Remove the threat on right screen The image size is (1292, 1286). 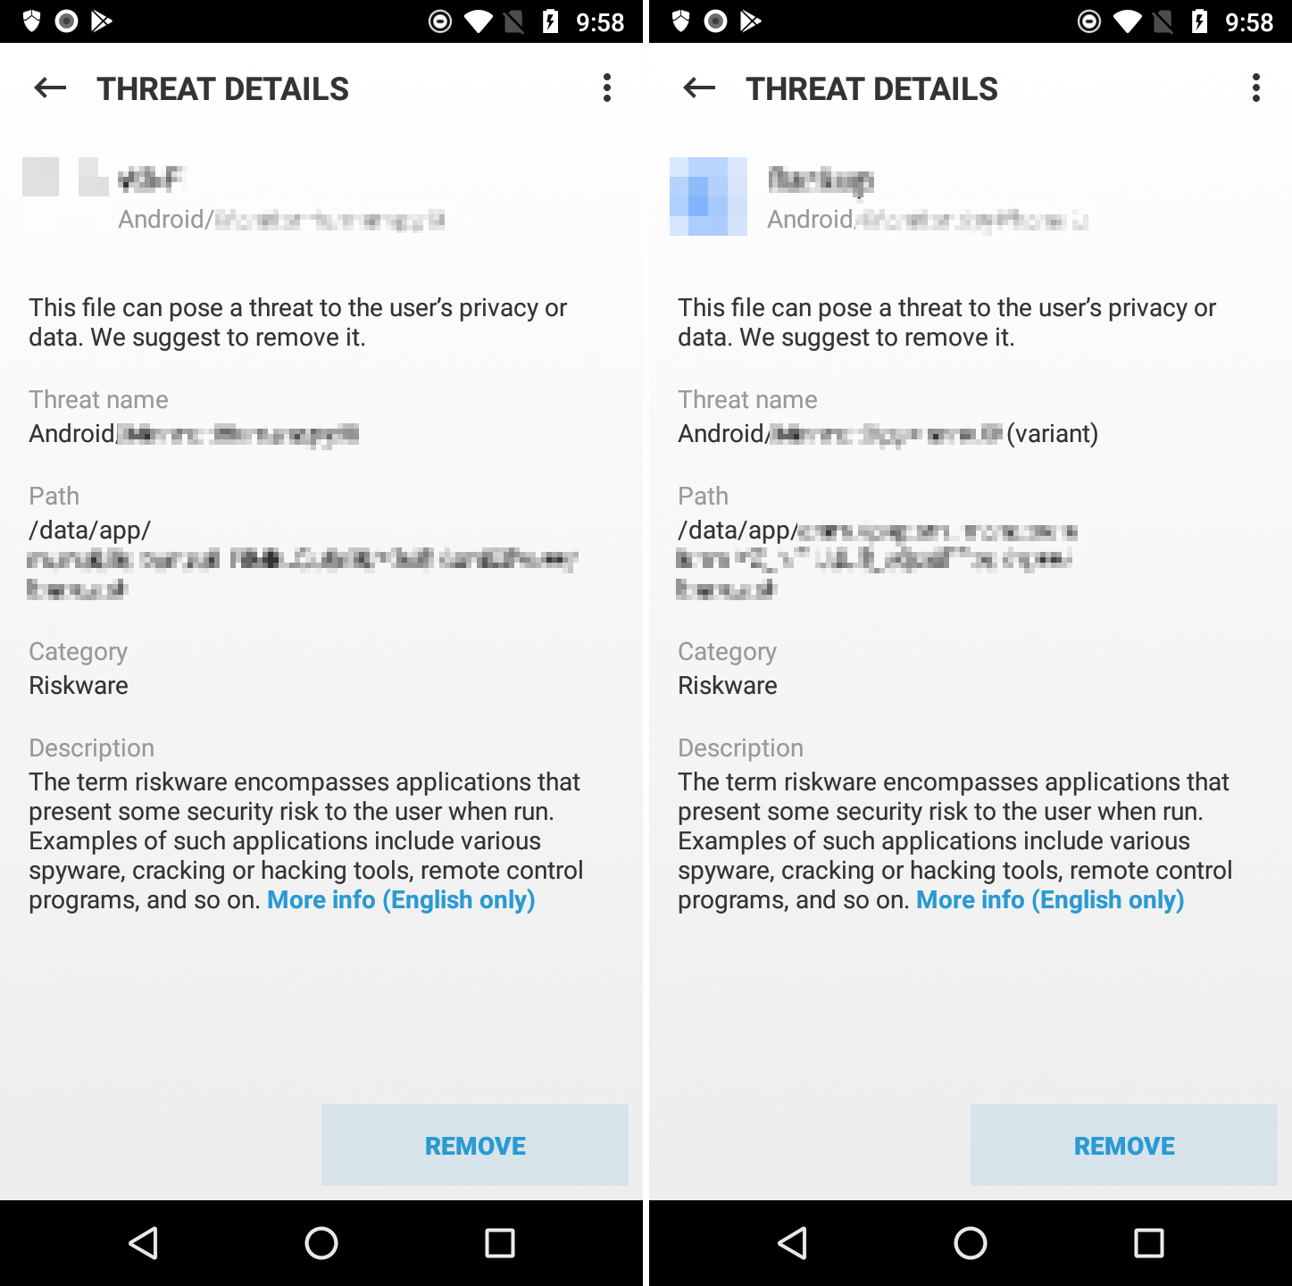1124,1145
